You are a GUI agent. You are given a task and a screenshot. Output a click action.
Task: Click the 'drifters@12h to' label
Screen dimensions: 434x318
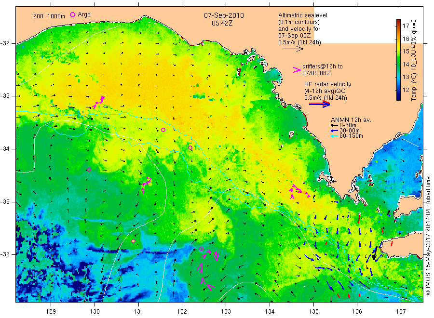coord(323,66)
